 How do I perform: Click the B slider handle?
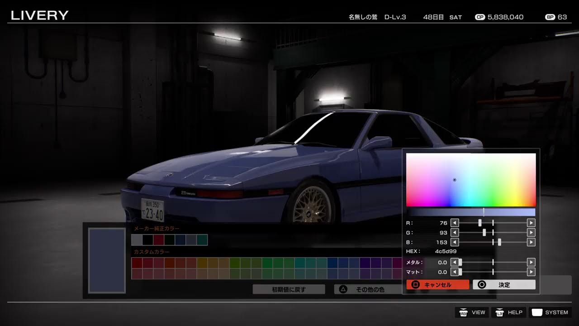point(499,242)
